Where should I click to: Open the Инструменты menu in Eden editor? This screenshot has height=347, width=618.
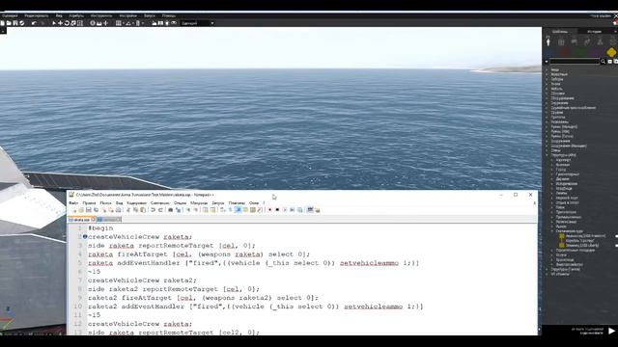click(x=101, y=15)
